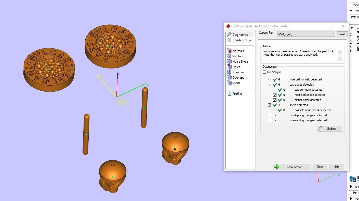The width and height of the screenshot is (359, 201).
Task: Open Diagnostics page via magnifier icon
Action: click(x=229, y=34)
